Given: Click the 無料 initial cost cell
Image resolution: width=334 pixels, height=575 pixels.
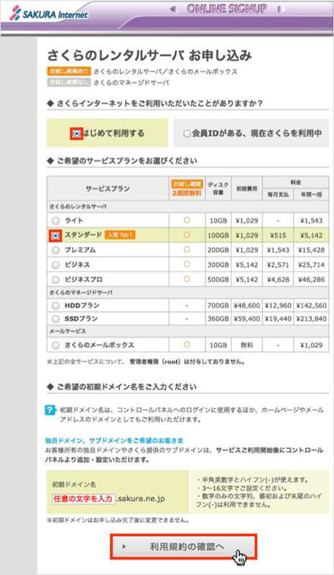Looking at the screenshot, I should point(247,345).
